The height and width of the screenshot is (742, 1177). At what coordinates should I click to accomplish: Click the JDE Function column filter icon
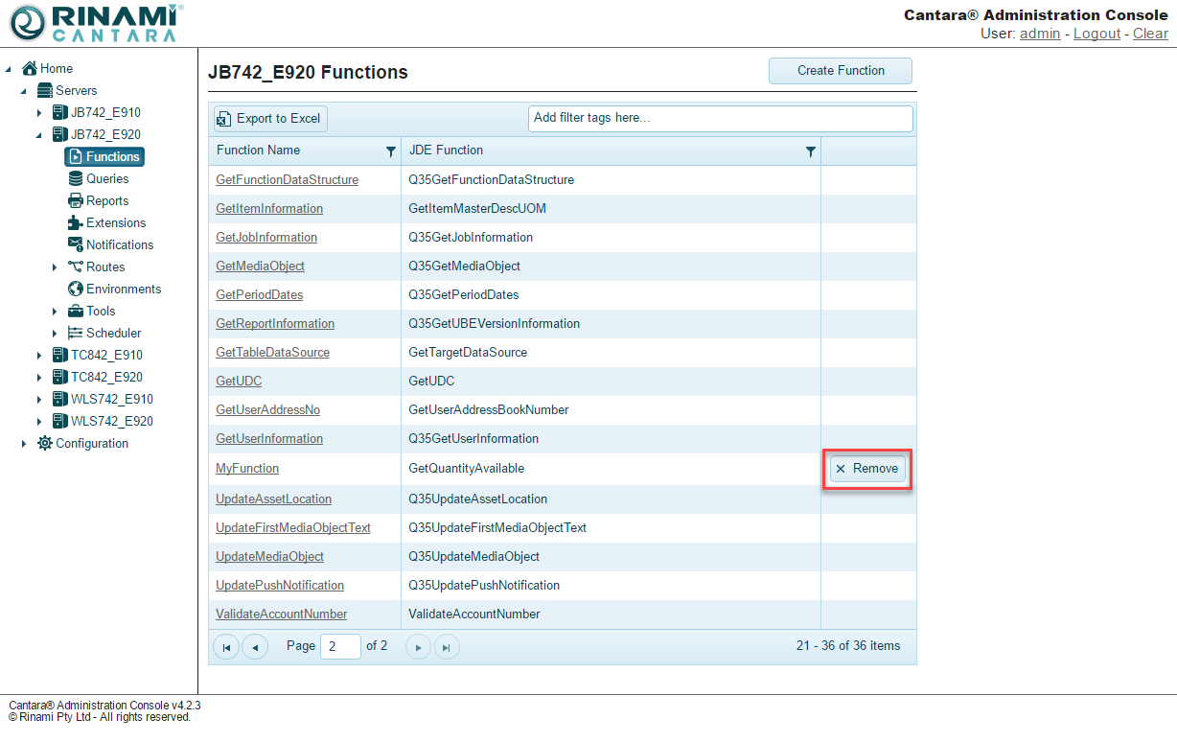click(x=811, y=151)
